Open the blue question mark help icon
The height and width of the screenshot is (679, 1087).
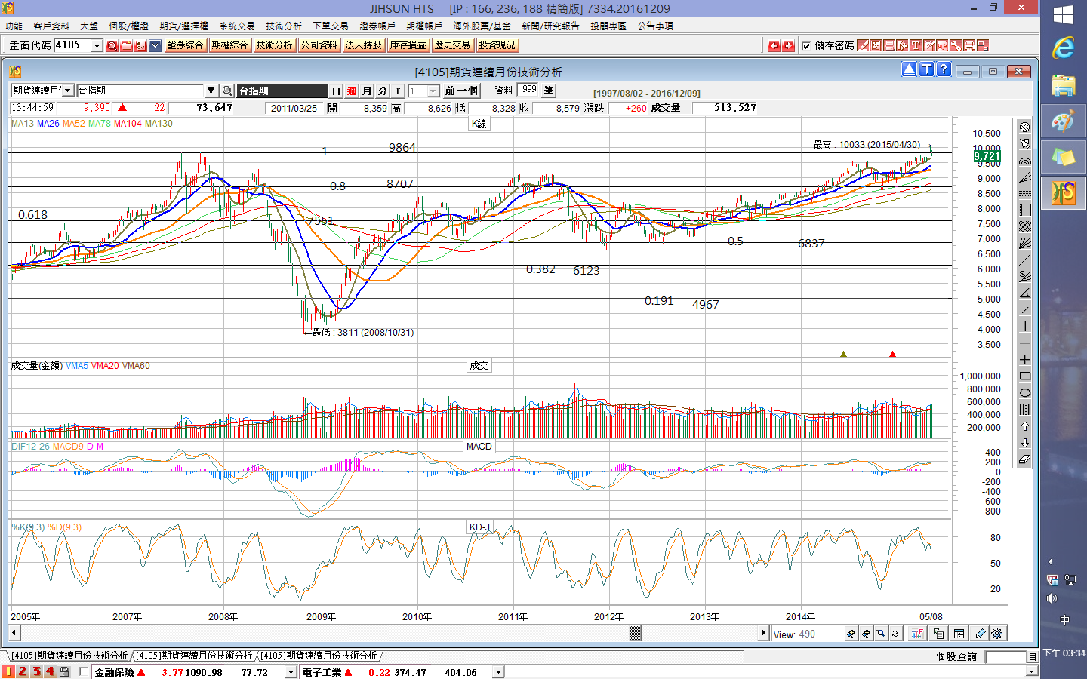[x=944, y=69]
